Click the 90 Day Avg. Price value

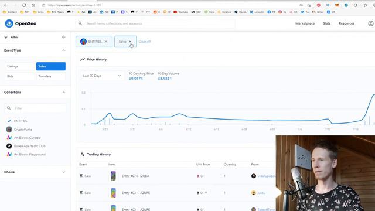click(136, 79)
